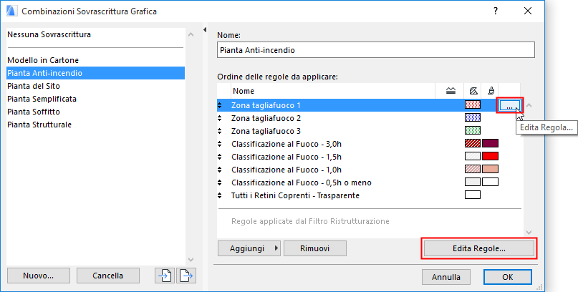Click the Rimuovi button
Viewport: 578px width, 292px height.
[x=315, y=248]
